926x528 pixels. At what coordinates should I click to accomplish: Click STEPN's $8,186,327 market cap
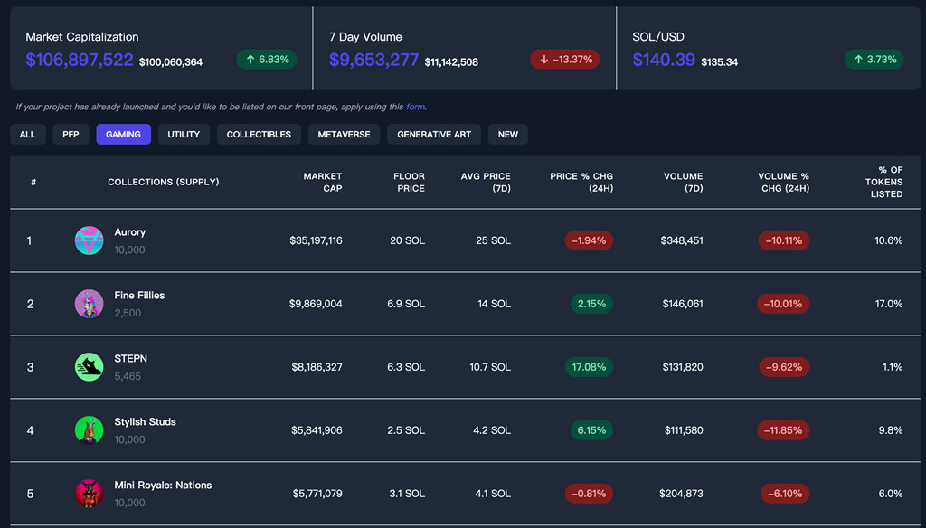point(317,367)
